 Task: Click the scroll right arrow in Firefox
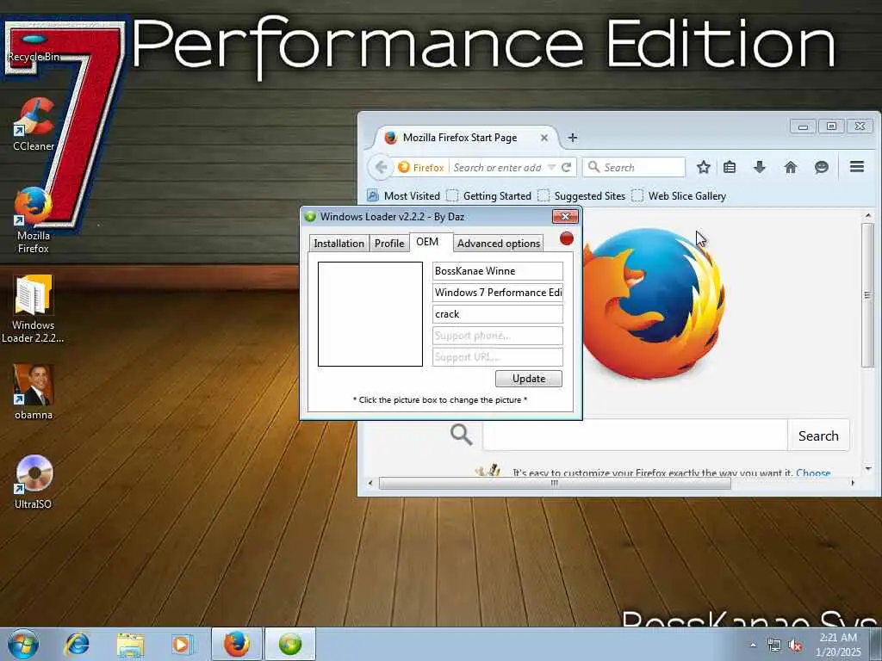point(853,483)
